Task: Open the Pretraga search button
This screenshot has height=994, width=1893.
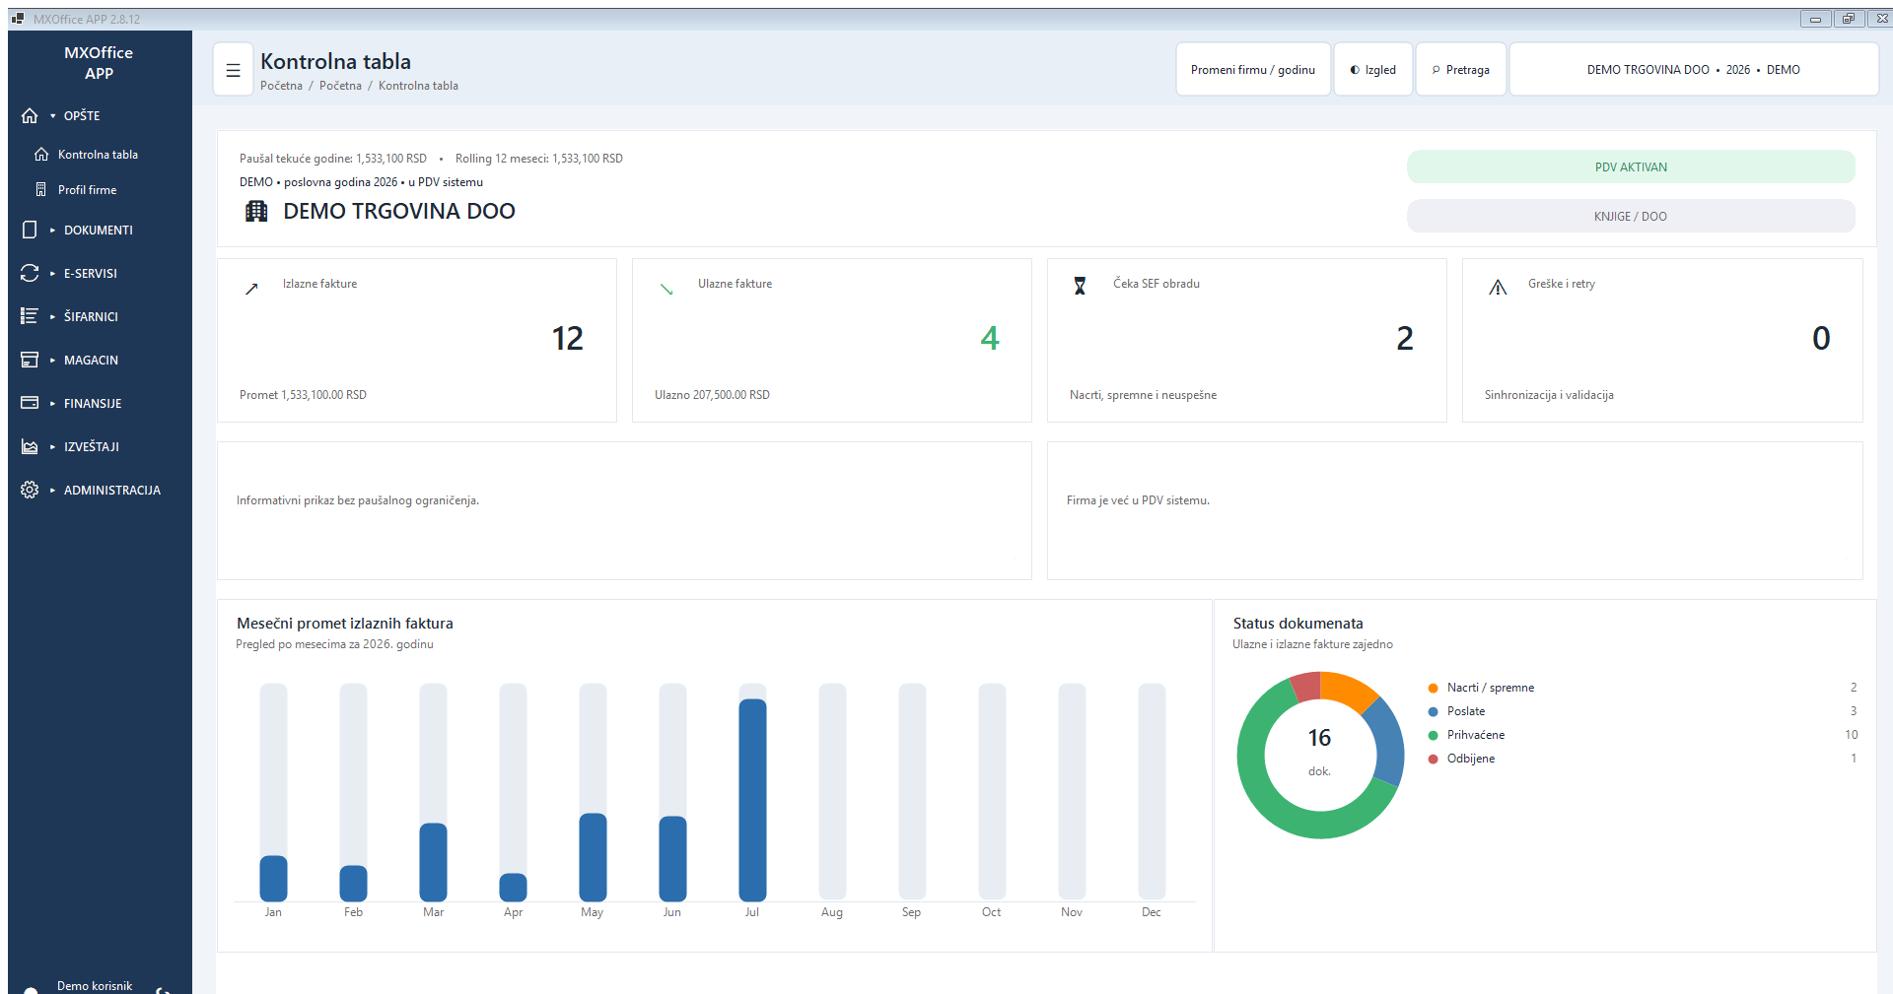Action: [1461, 70]
